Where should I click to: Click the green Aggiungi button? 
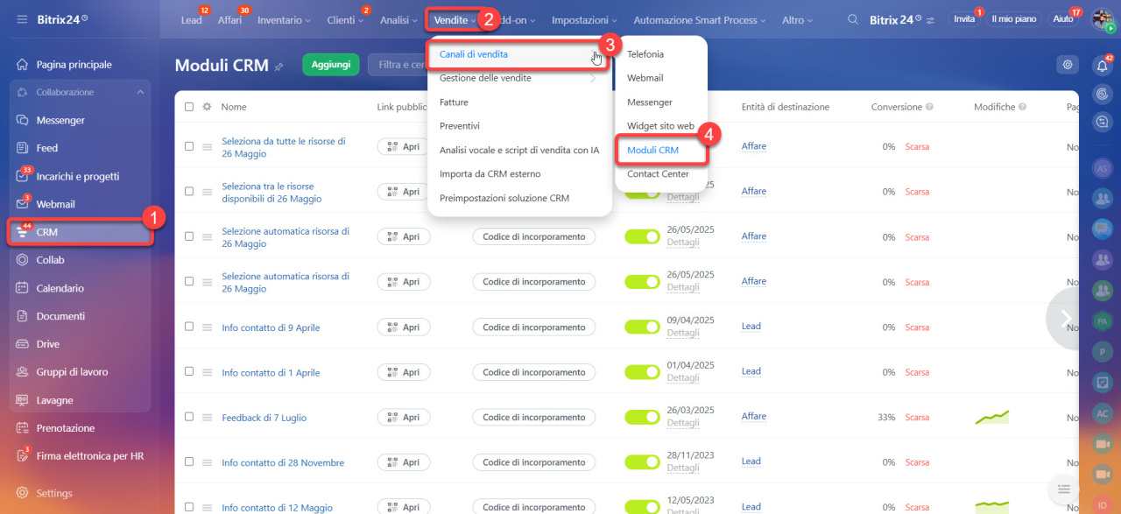point(331,65)
